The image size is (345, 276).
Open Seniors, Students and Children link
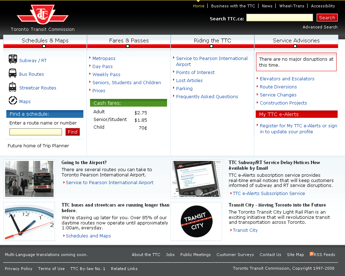coord(127,82)
